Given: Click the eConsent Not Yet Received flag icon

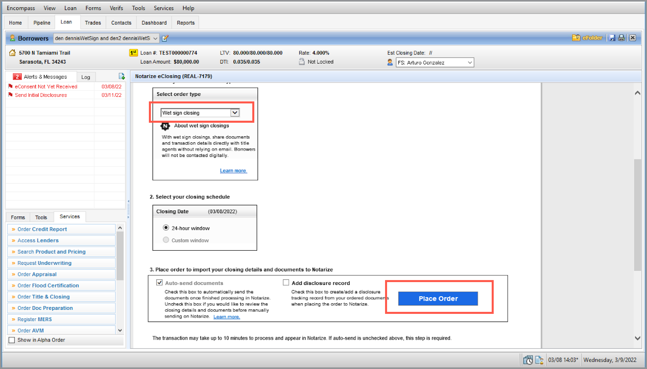Looking at the screenshot, I should tap(10, 86).
